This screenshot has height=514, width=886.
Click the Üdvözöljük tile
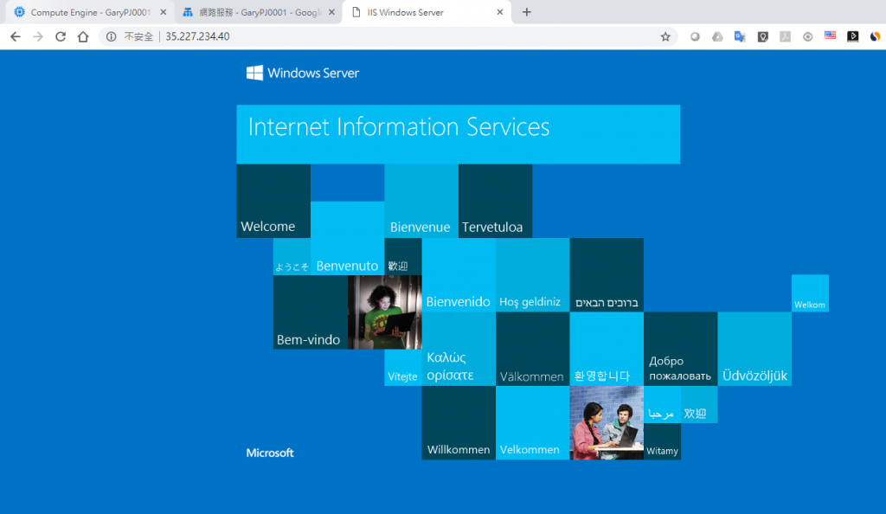pos(754,349)
